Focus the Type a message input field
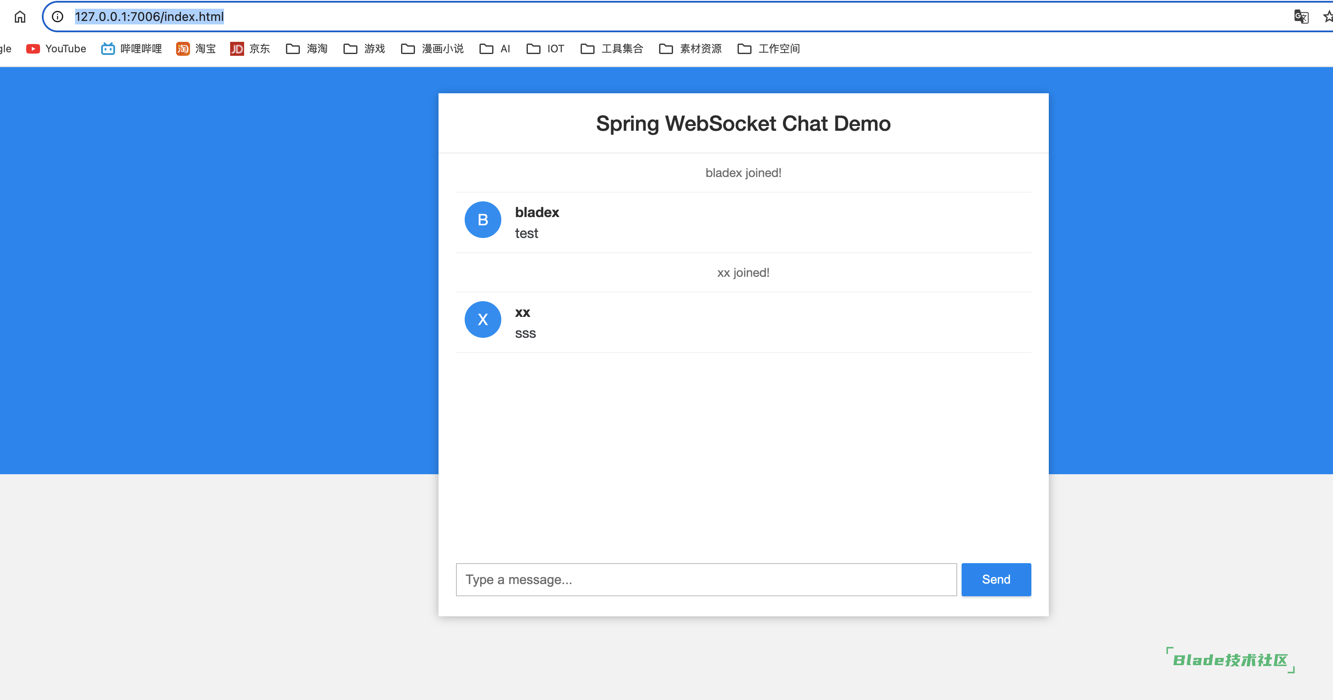Viewport: 1333px width, 700px height. 706,579
